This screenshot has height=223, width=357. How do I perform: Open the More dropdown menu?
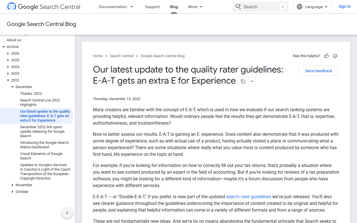[x=195, y=7]
